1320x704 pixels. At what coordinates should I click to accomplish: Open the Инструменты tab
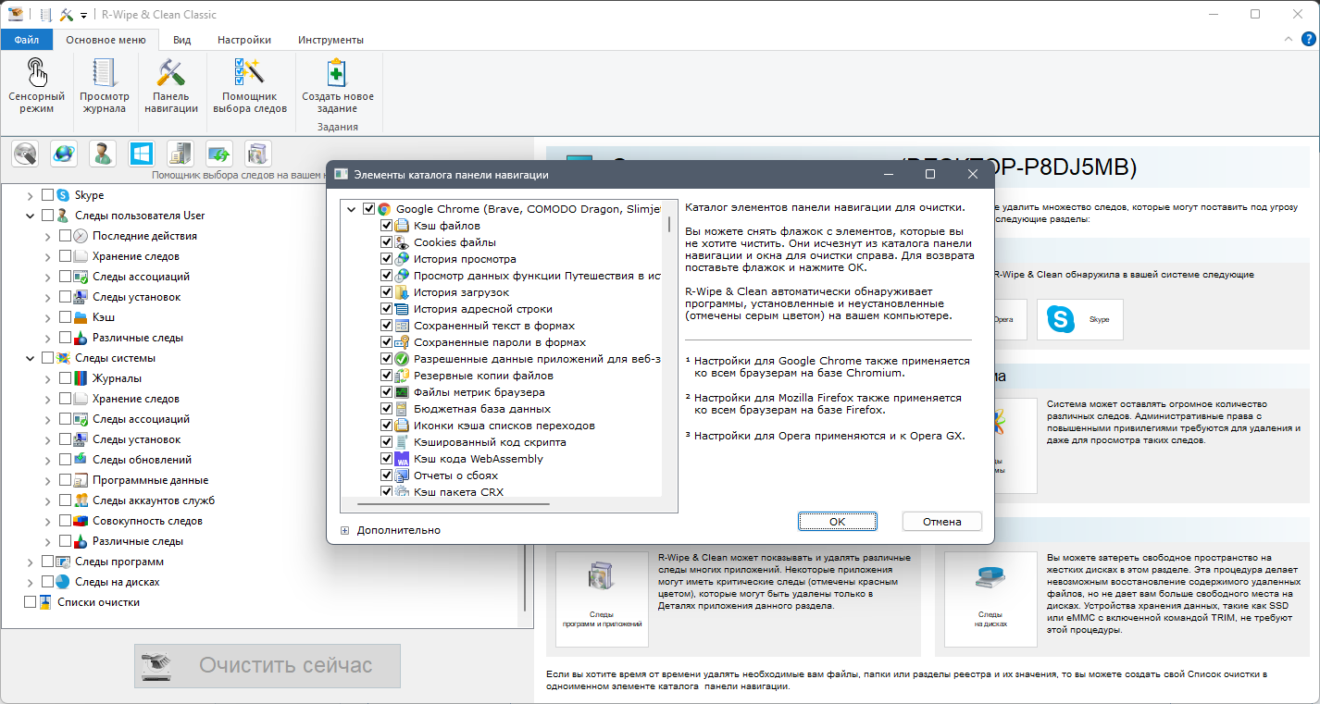(330, 40)
